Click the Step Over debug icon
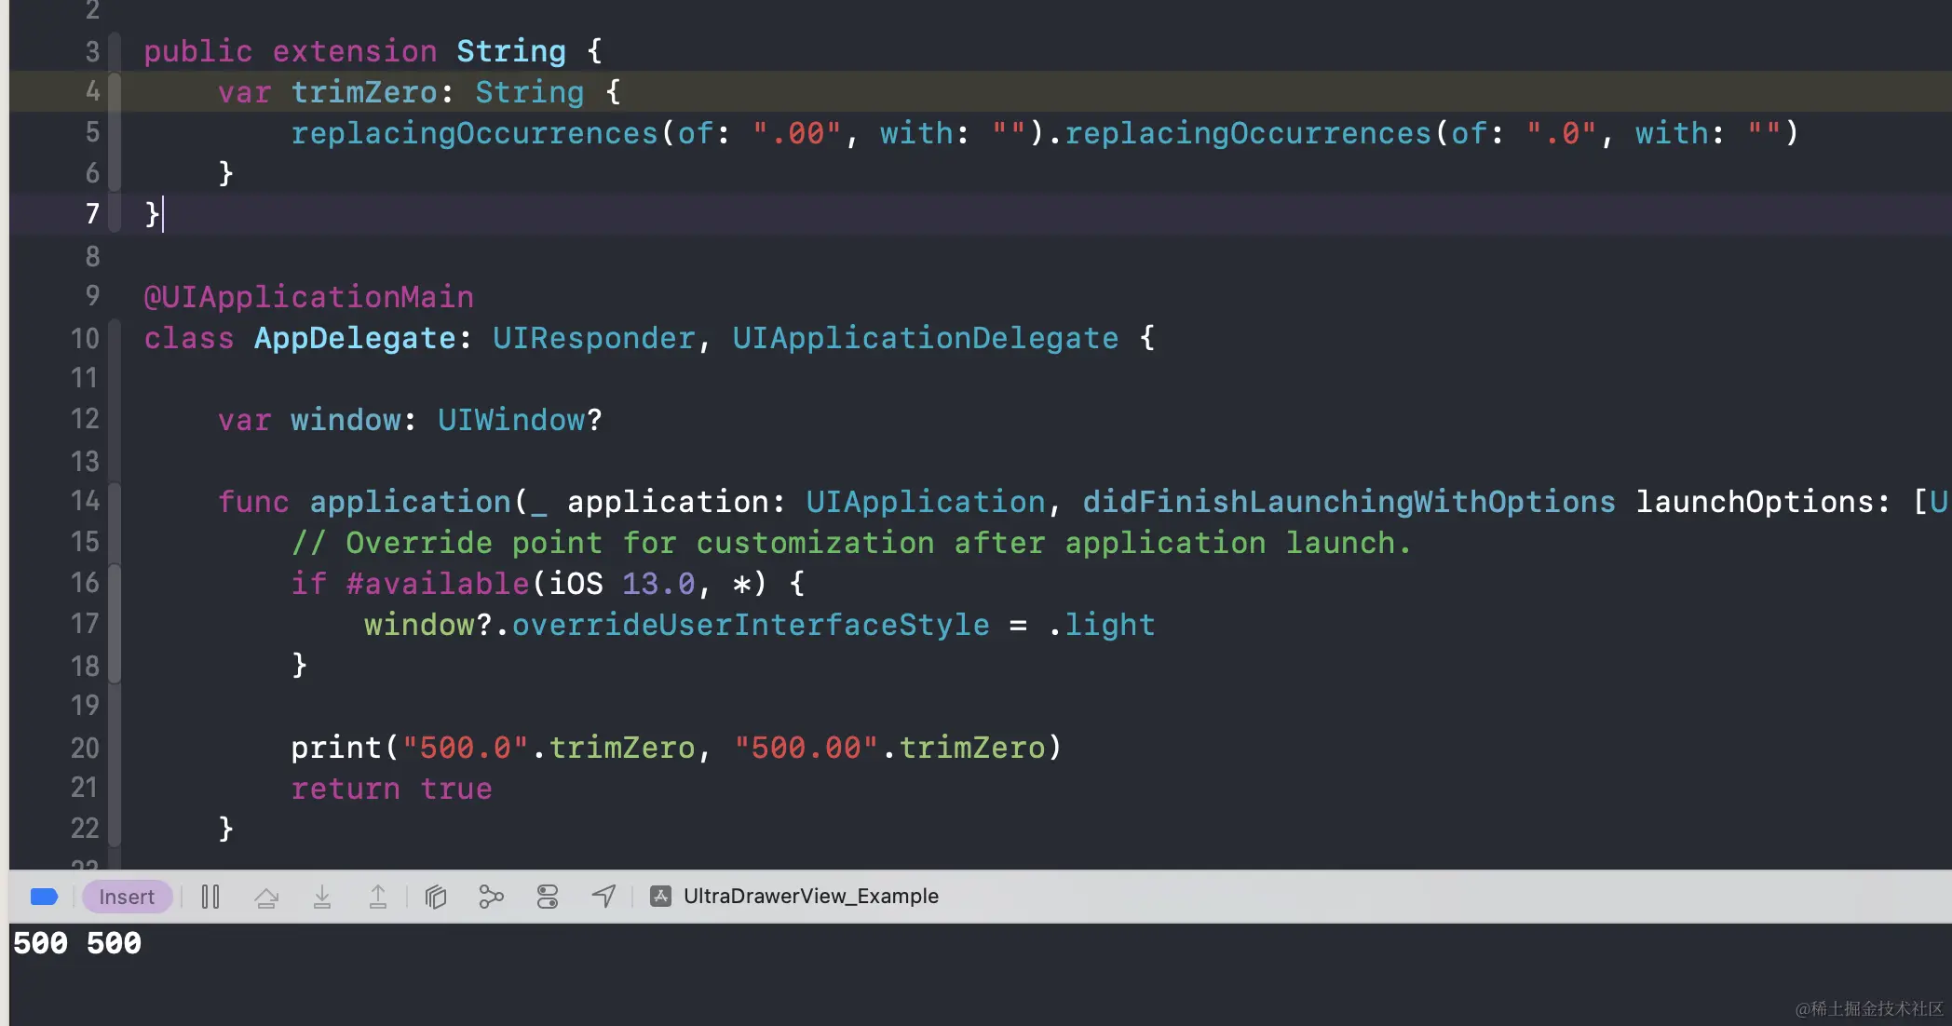The image size is (1952, 1026). pyautogui.click(x=266, y=897)
